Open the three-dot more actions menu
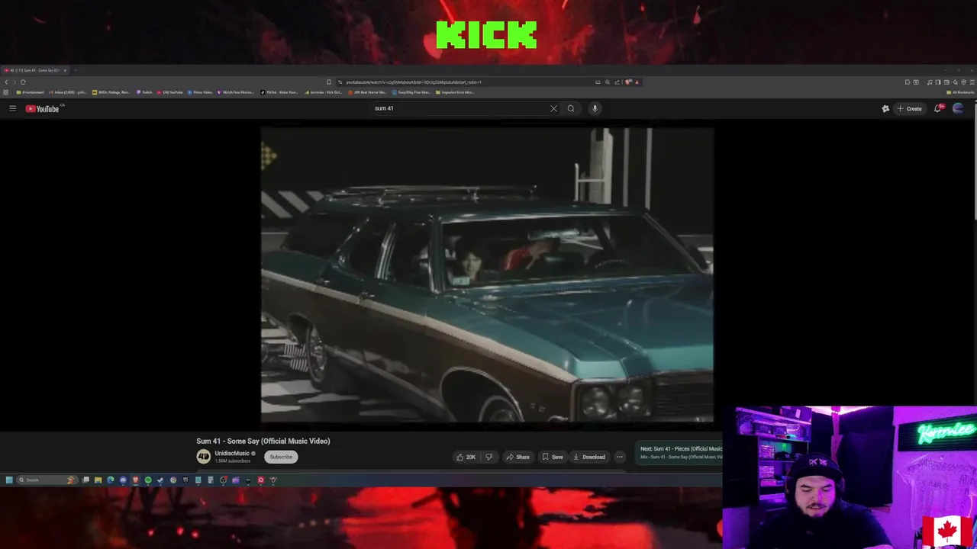Screen dimensions: 977x549 (620, 457)
